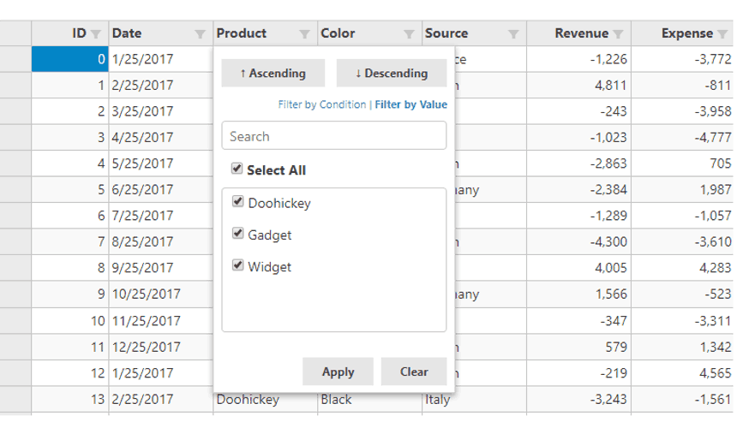Uncheck the Gadget checkbox
This screenshot has width=737, height=428.
pos(238,233)
